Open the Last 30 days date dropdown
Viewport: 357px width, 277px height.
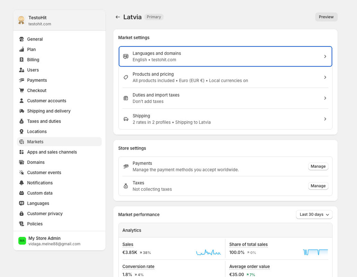(314, 215)
